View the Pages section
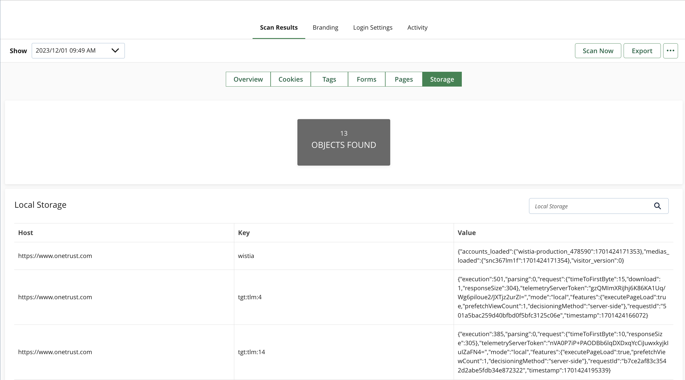The height and width of the screenshot is (380, 685). [403, 79]
